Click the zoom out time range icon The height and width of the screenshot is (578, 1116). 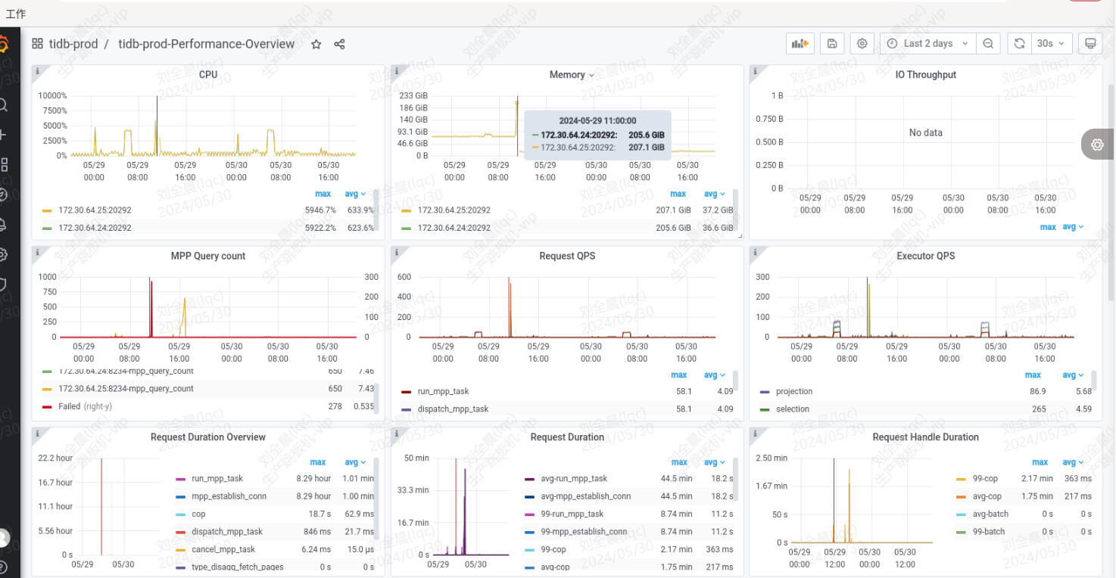[x=988, y=44]
